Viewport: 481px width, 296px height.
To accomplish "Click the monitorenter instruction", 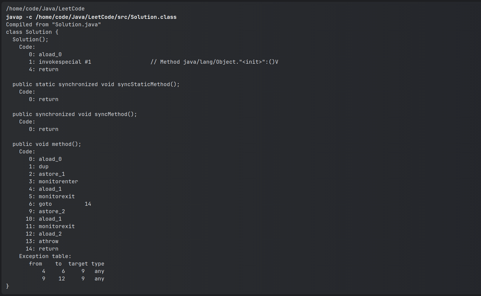I will coord(58,181).
